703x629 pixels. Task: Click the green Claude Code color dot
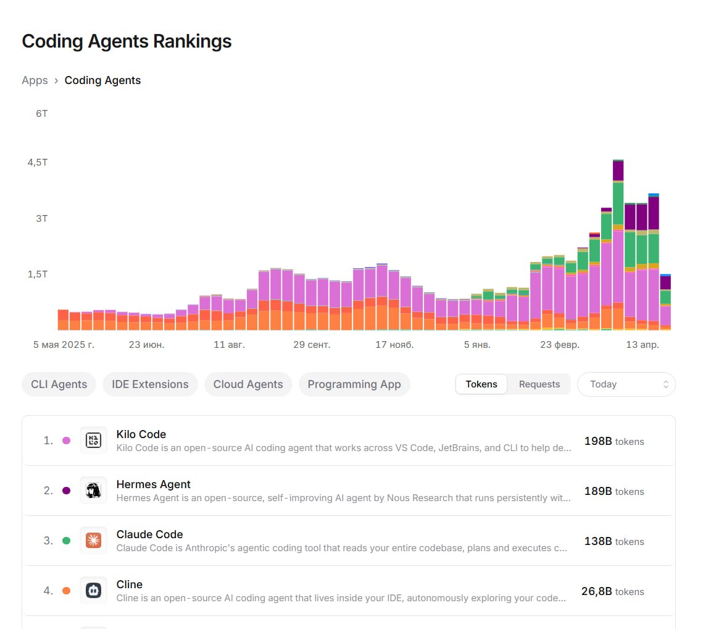[67, 541]
